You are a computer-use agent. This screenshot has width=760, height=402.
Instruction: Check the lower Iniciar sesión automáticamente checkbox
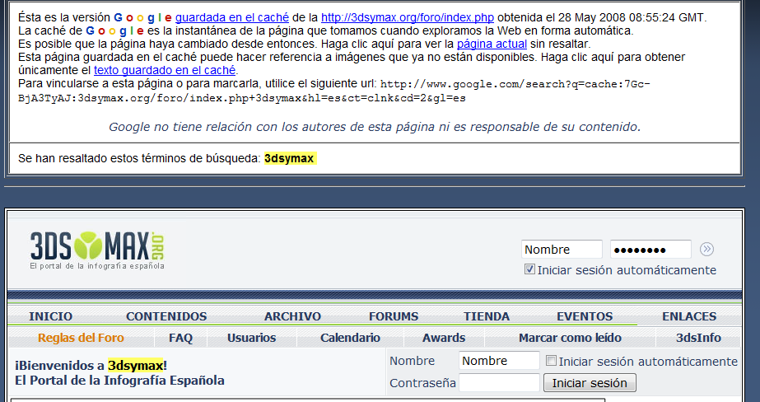coord(551,360)
